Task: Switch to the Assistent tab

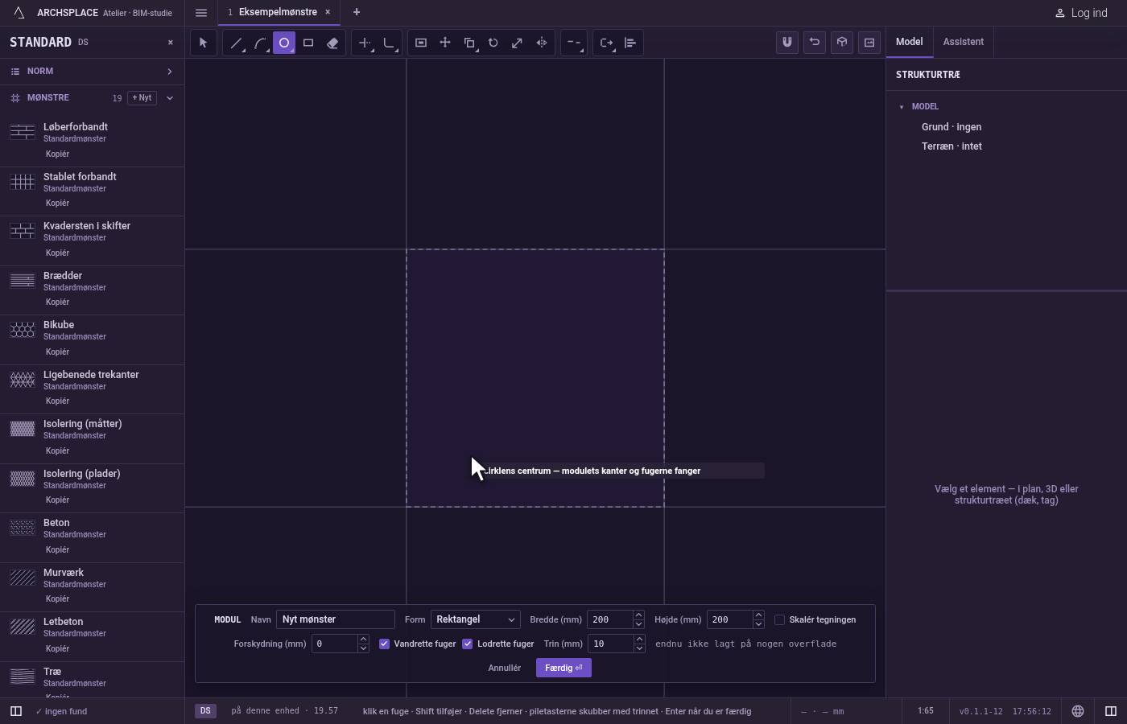Action: (x=964, y=42)
